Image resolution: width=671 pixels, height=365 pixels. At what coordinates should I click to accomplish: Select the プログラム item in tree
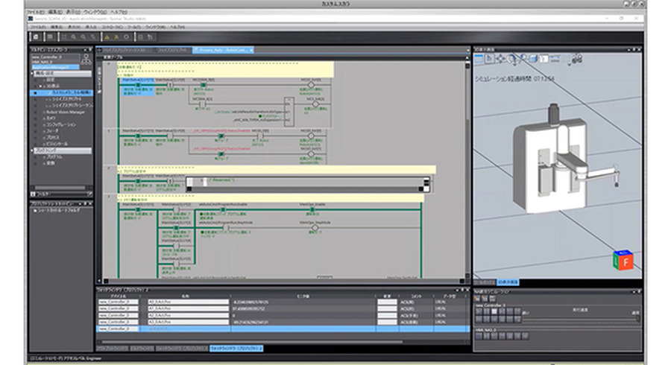(55, 157)
